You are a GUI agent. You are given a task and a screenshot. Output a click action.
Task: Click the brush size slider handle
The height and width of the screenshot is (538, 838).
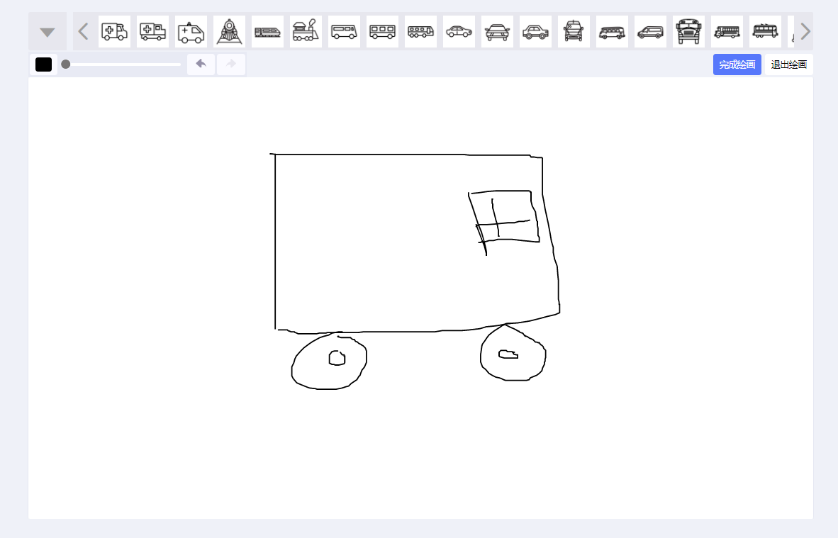tap(66, 65)
